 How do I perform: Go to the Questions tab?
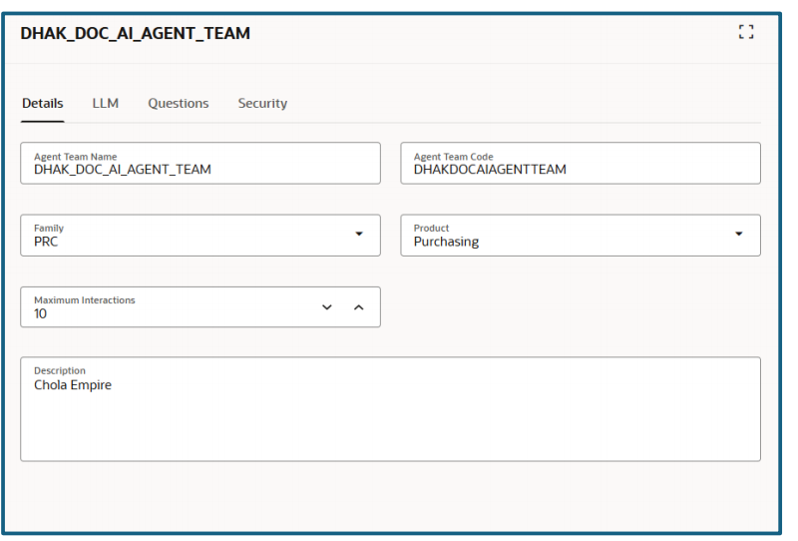(178, 104)
